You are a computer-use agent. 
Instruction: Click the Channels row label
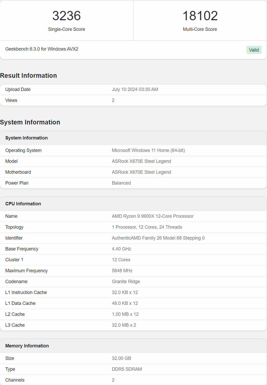[15, 380]
